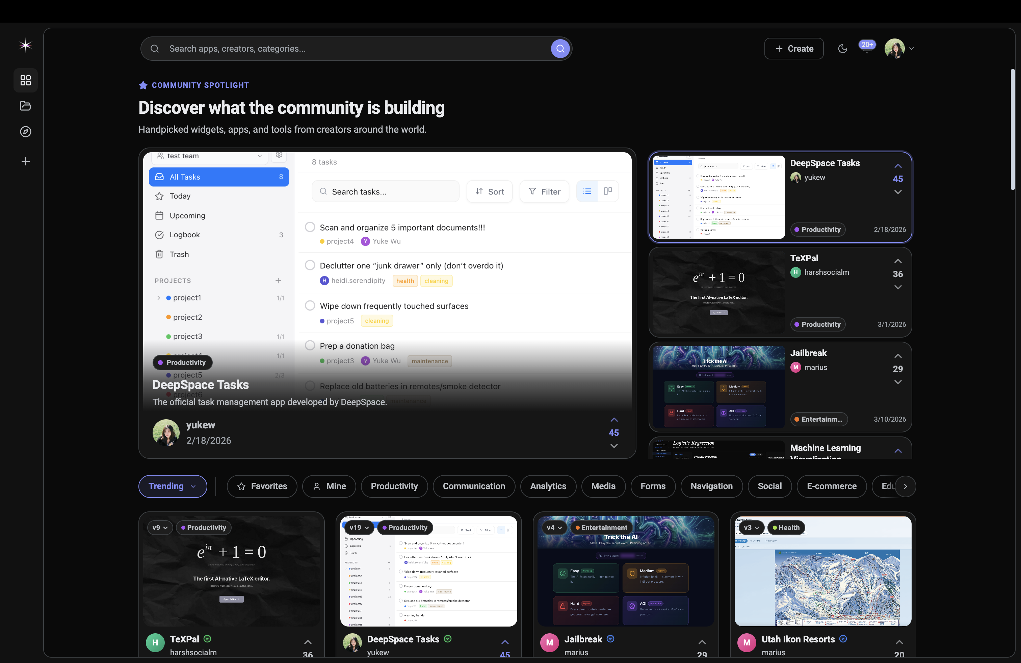
Task: Open the Trending sort dropdown
Action: click(x=173, y=486)
